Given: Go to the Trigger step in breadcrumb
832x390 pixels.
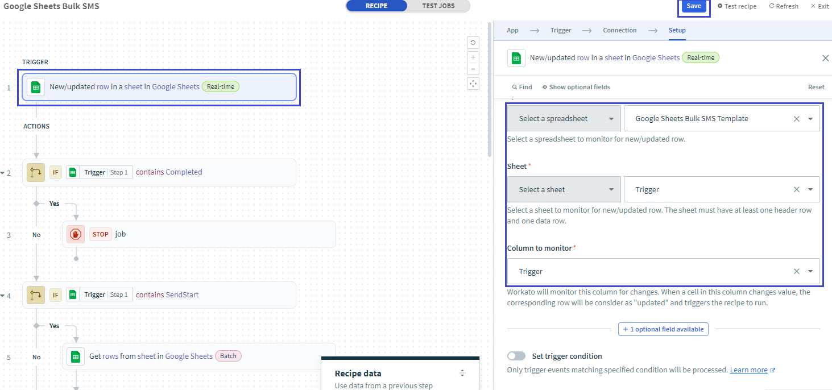Looking at the screenshot, I should (x=561, y=30).
